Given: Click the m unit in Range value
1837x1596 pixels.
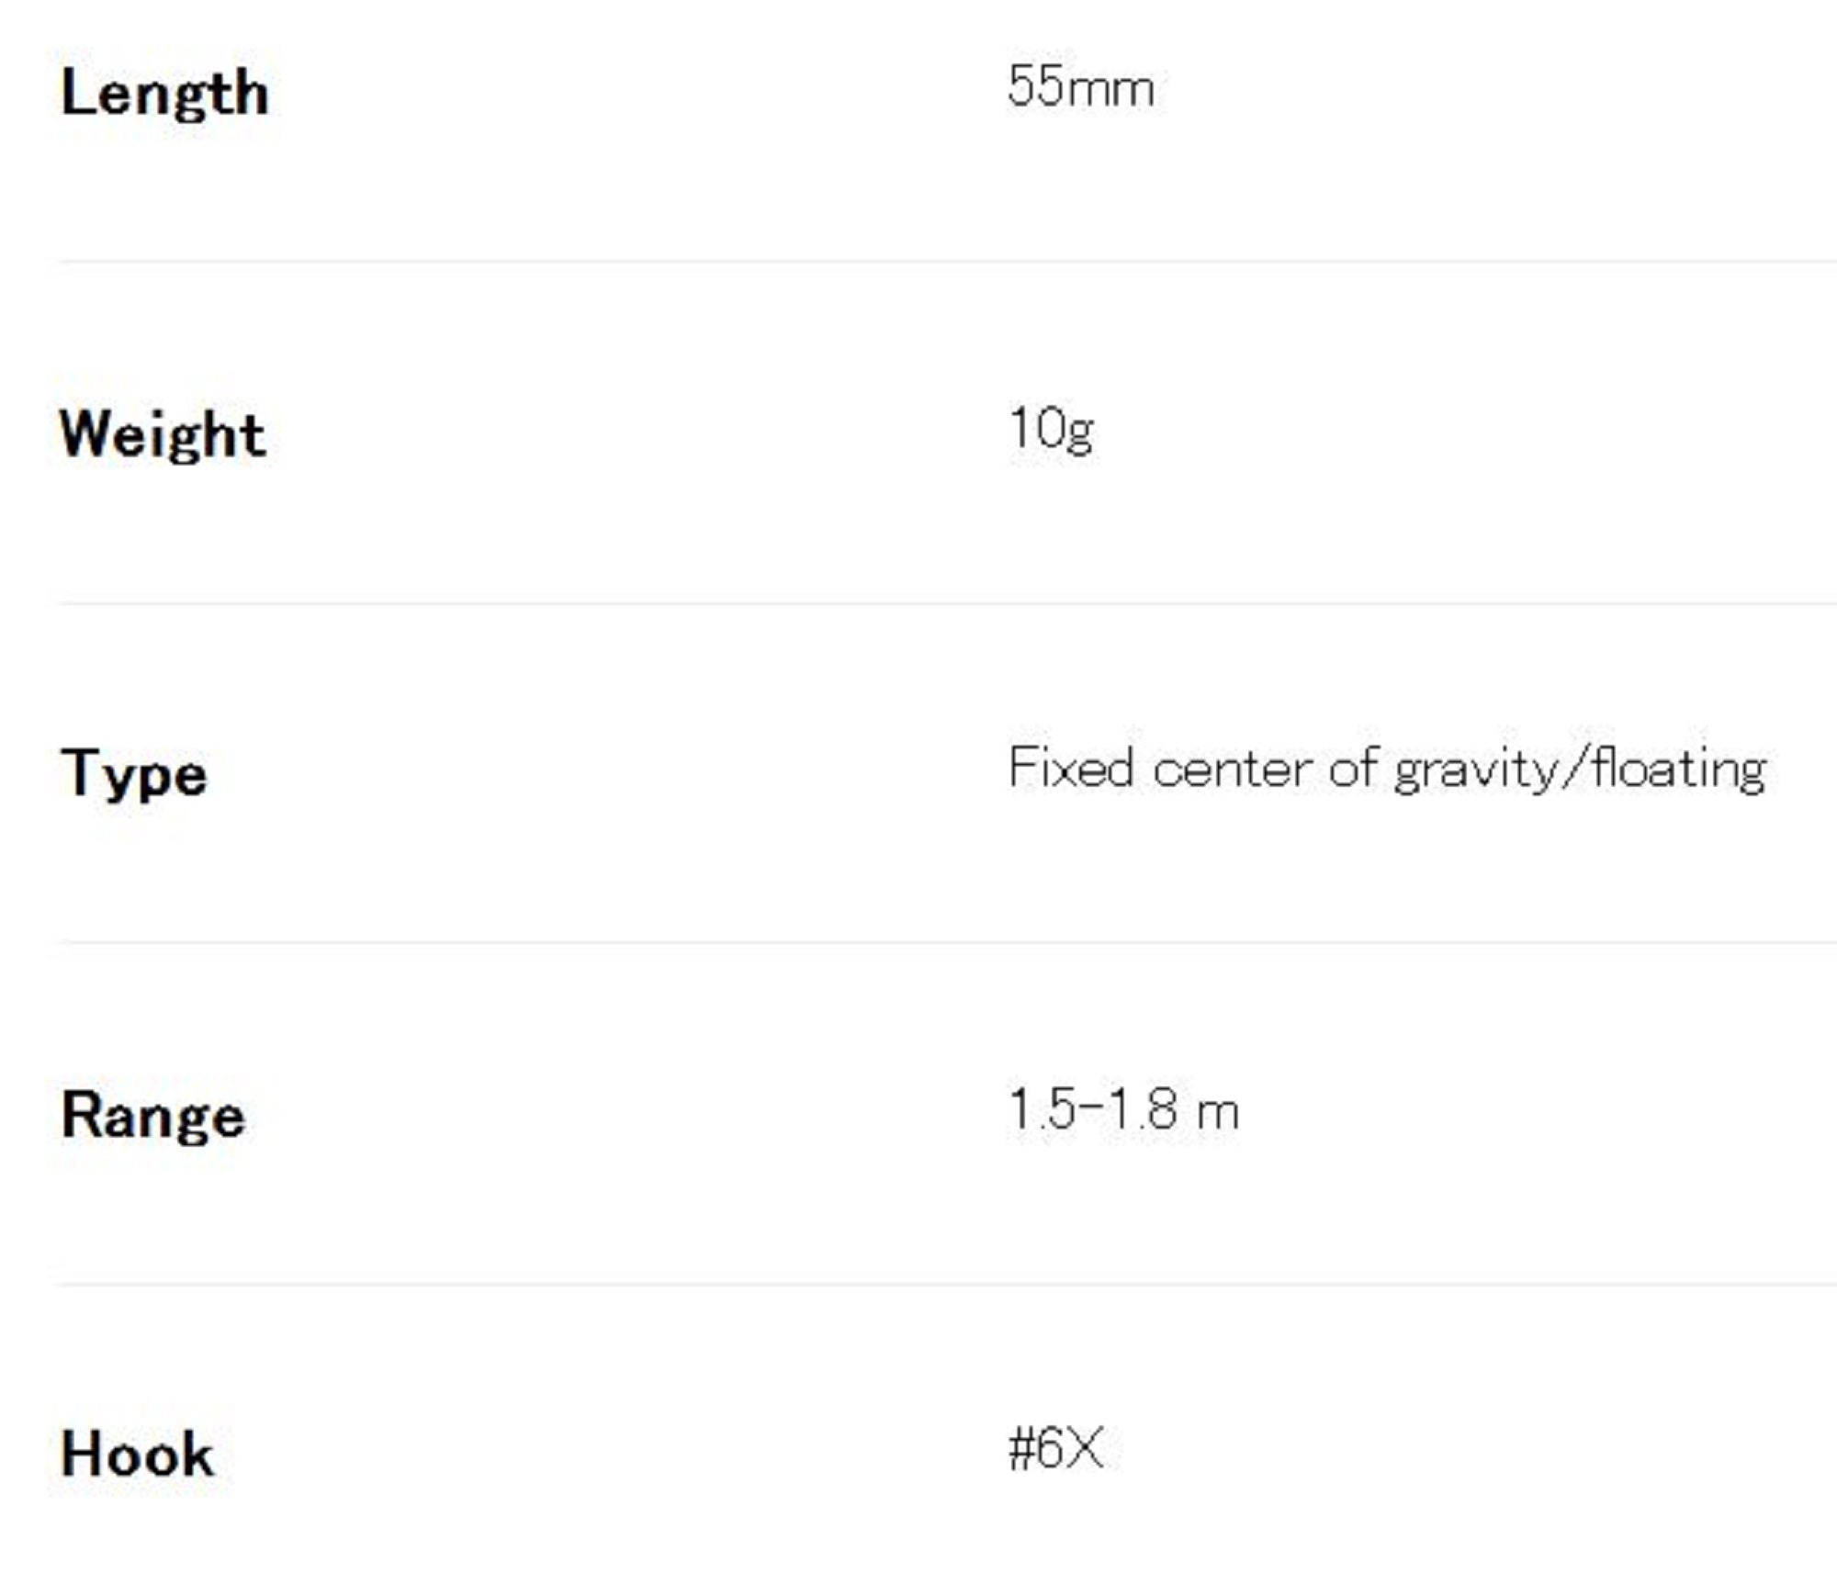Looking at the screenshot, I should [1218, 1113].
